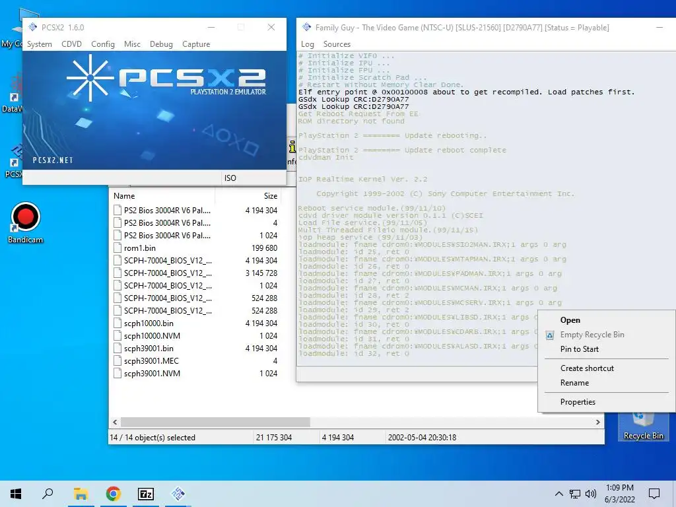Click the ISO field in PCSX2 status bar
The image size is (676, 507).
coord(253,178)
